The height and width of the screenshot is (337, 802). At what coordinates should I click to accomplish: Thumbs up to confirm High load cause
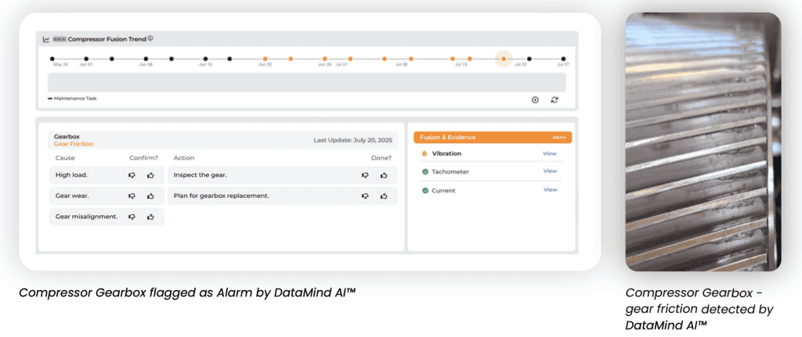click(150, 175)
